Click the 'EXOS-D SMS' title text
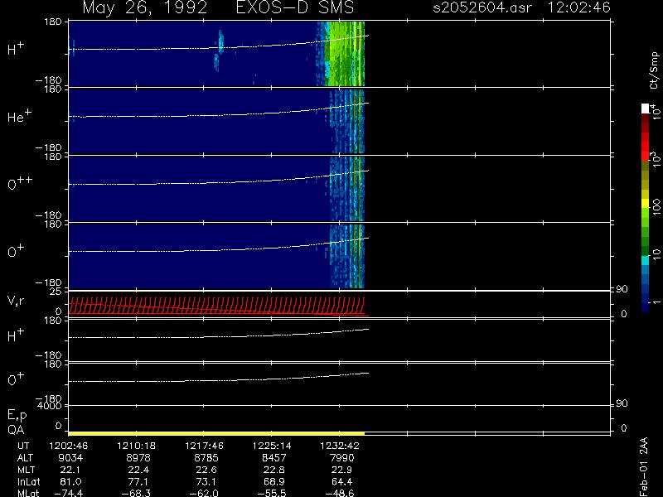Viewport: 663px width, 497px height. tap(295, 7)
